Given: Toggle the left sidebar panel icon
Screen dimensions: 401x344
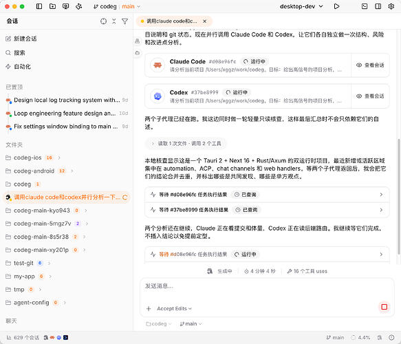Looking at the screenshot, I should pyautogui.click(x=39, y=6).
